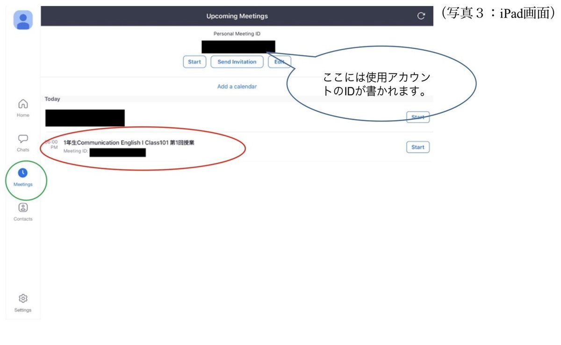The image size is (561, 345).
Task: Click Send Invitation button
Action: (x=237, y=62)
